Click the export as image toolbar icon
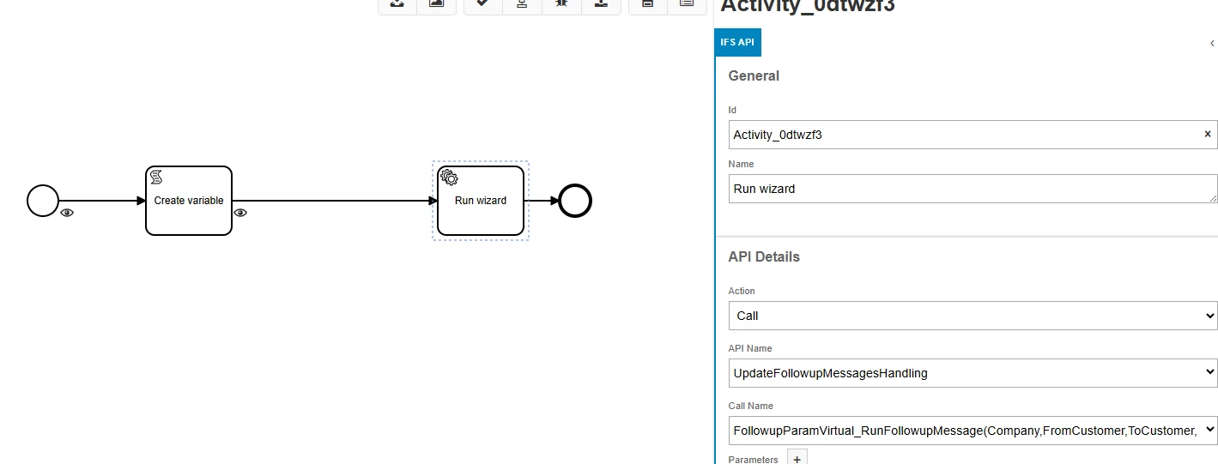 436,4
